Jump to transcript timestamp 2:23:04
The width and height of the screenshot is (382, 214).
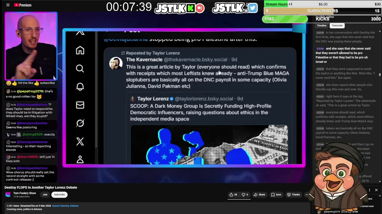(x=320, y=48)
